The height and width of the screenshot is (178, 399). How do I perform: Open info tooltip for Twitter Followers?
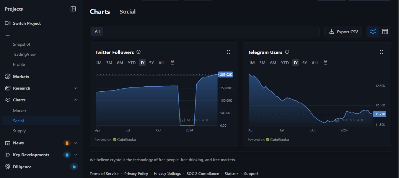[139, 52]
